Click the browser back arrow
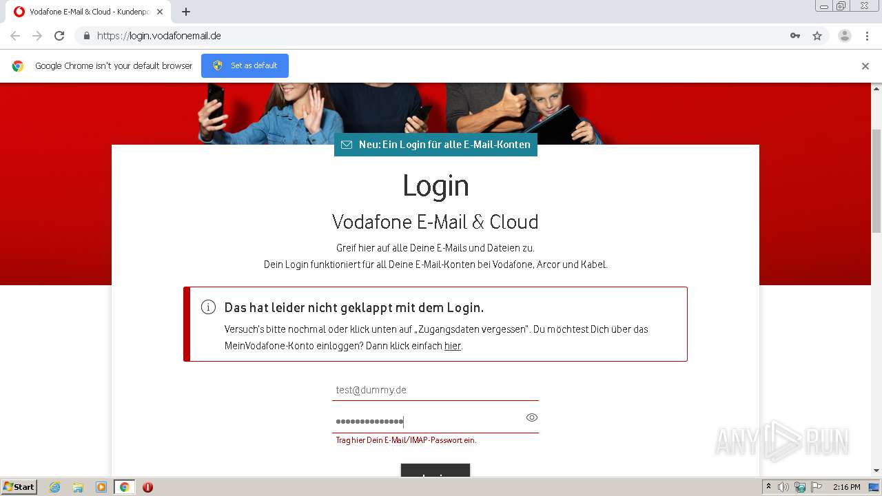The image size is (882, 496). tap(15, 36)
